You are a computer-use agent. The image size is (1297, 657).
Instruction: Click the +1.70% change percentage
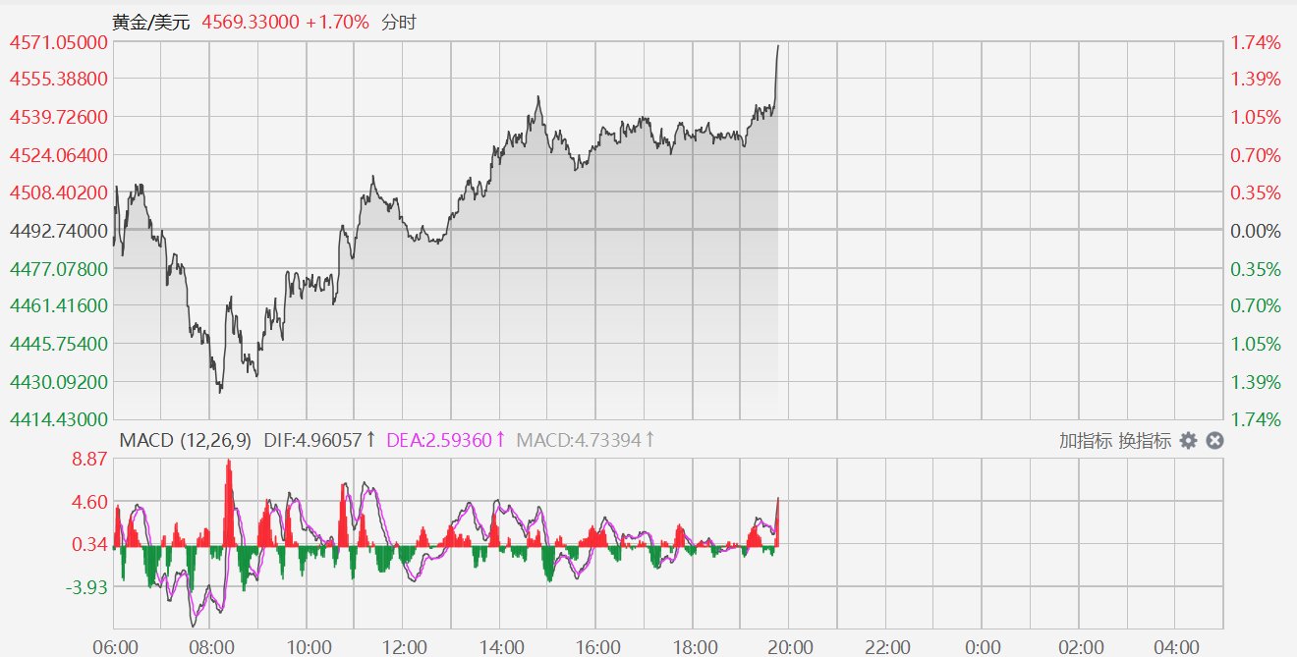coord(337,22)
